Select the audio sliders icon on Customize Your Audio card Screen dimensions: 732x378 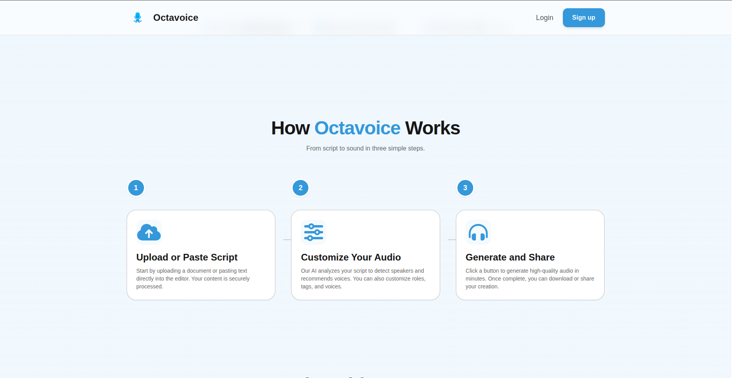point(313,232)
